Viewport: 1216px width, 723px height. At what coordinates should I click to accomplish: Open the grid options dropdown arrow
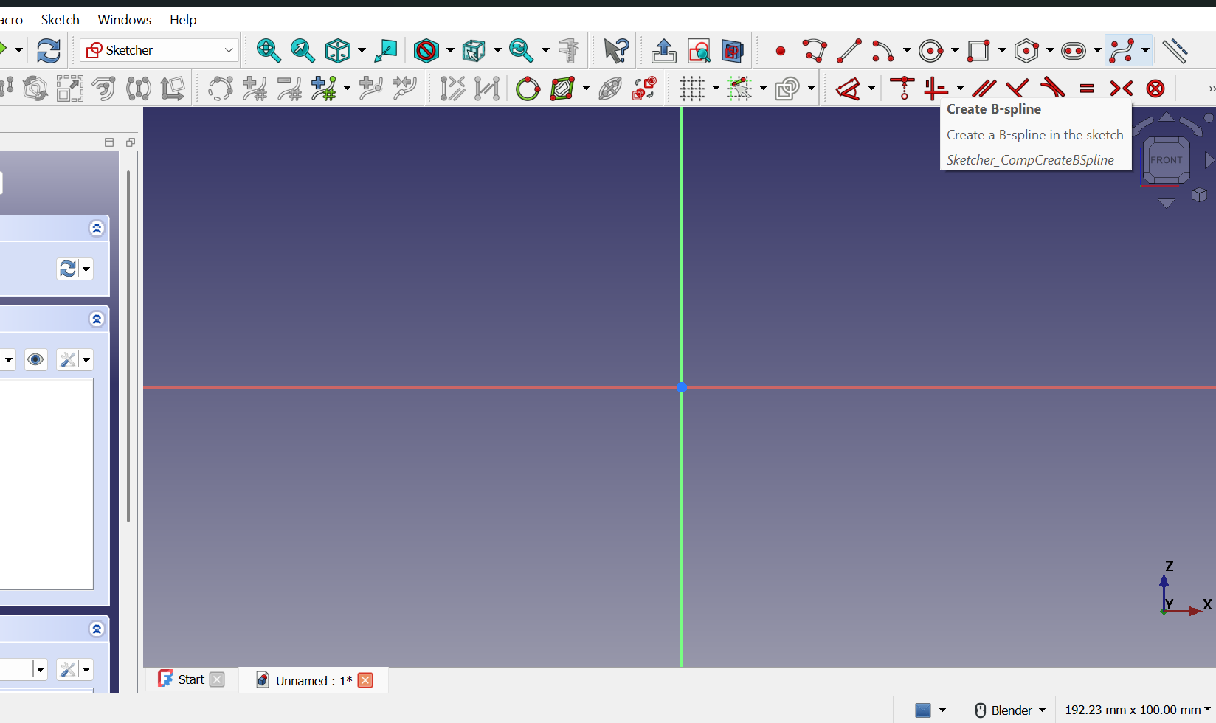pos(716,89)
